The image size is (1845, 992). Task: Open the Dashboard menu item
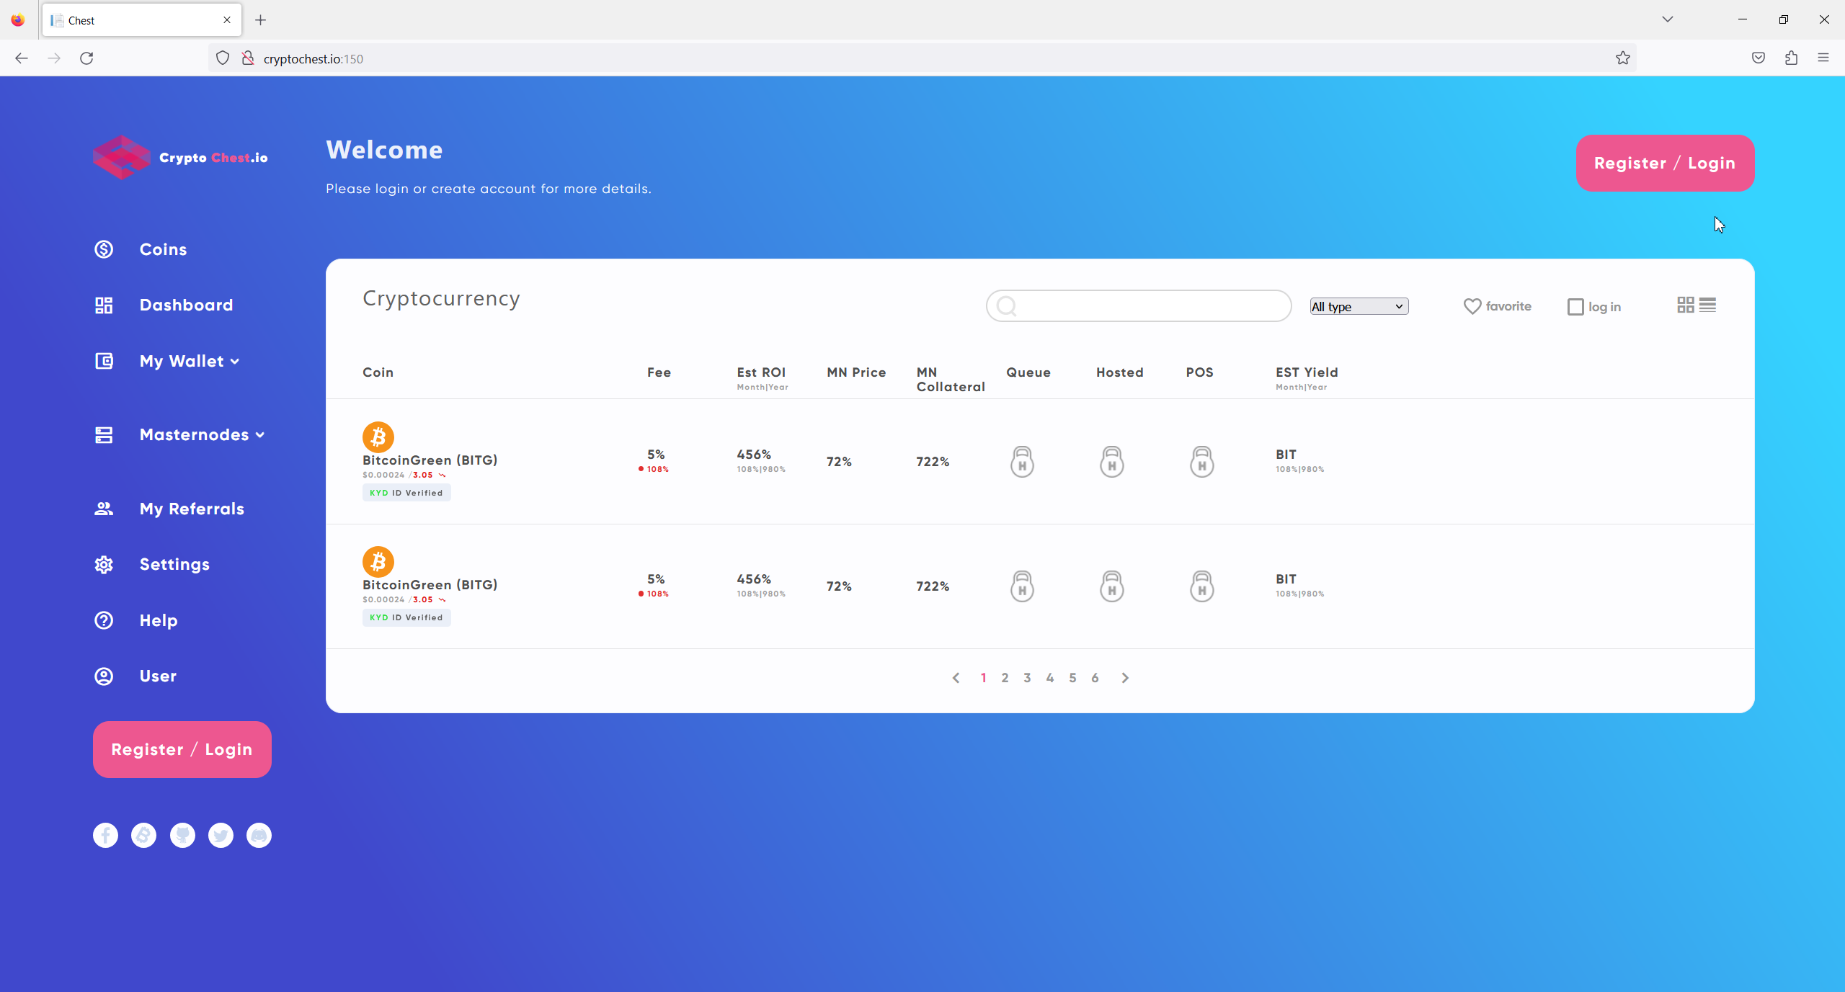point(186,305)
